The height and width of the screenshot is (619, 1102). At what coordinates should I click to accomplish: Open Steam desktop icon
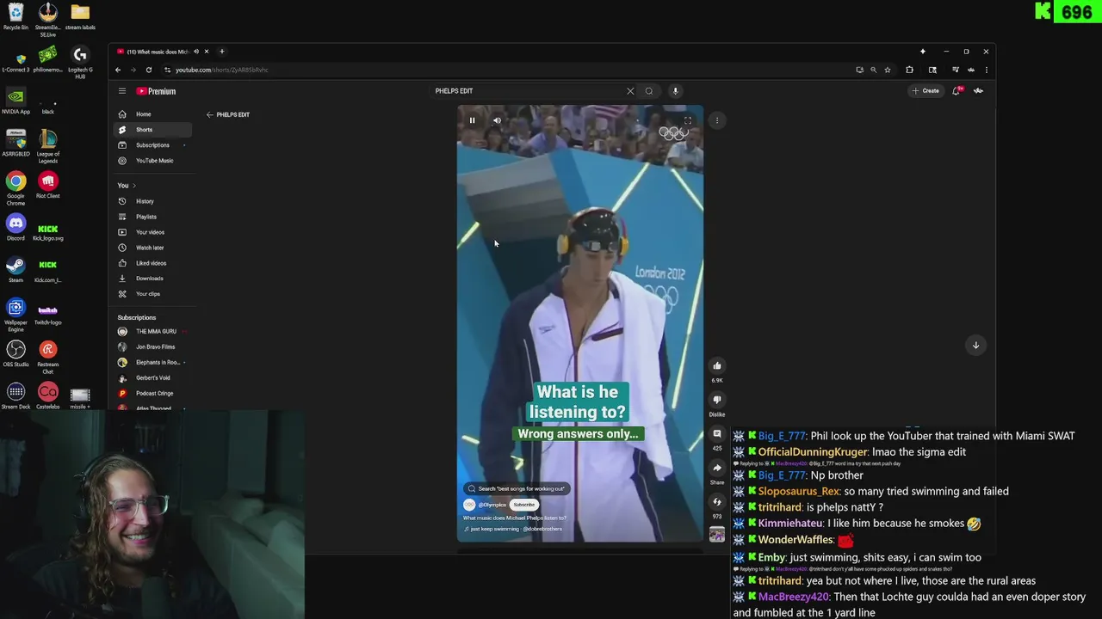tap(15, 269)
